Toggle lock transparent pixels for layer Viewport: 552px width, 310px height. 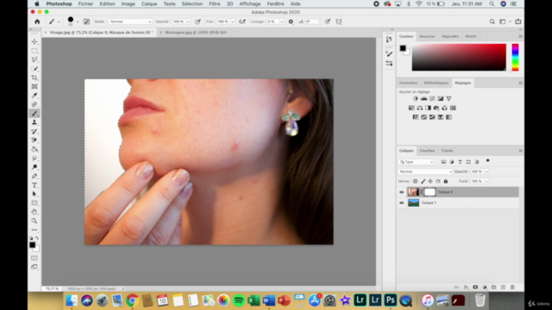[x=416, y=182]
